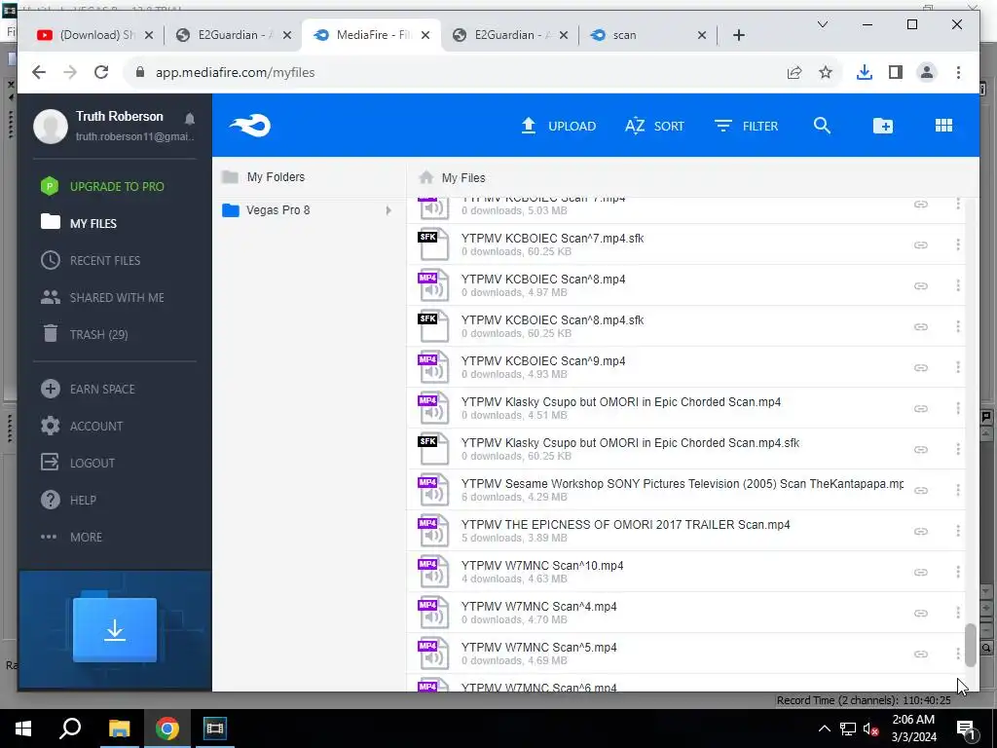Viewport: 997px width, 748px height.
Task: Open options menu for KCBOIEC Scan^8.mp4
Action: click(958, 285)
